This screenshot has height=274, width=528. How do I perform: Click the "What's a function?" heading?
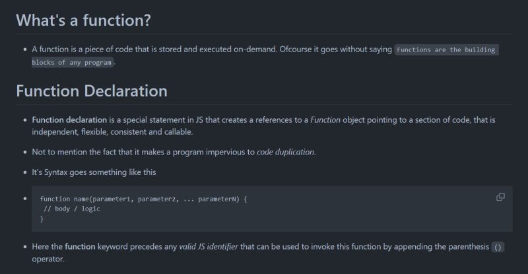(x=84, y=20)
